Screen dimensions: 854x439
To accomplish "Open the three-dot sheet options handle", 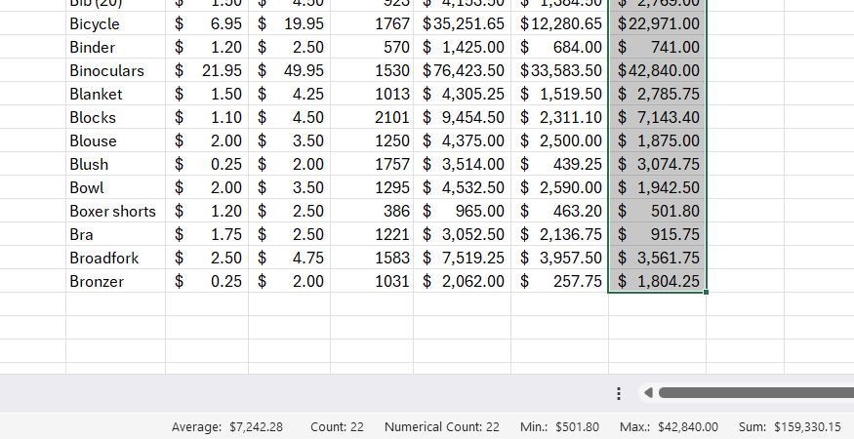I will point(619,393).
